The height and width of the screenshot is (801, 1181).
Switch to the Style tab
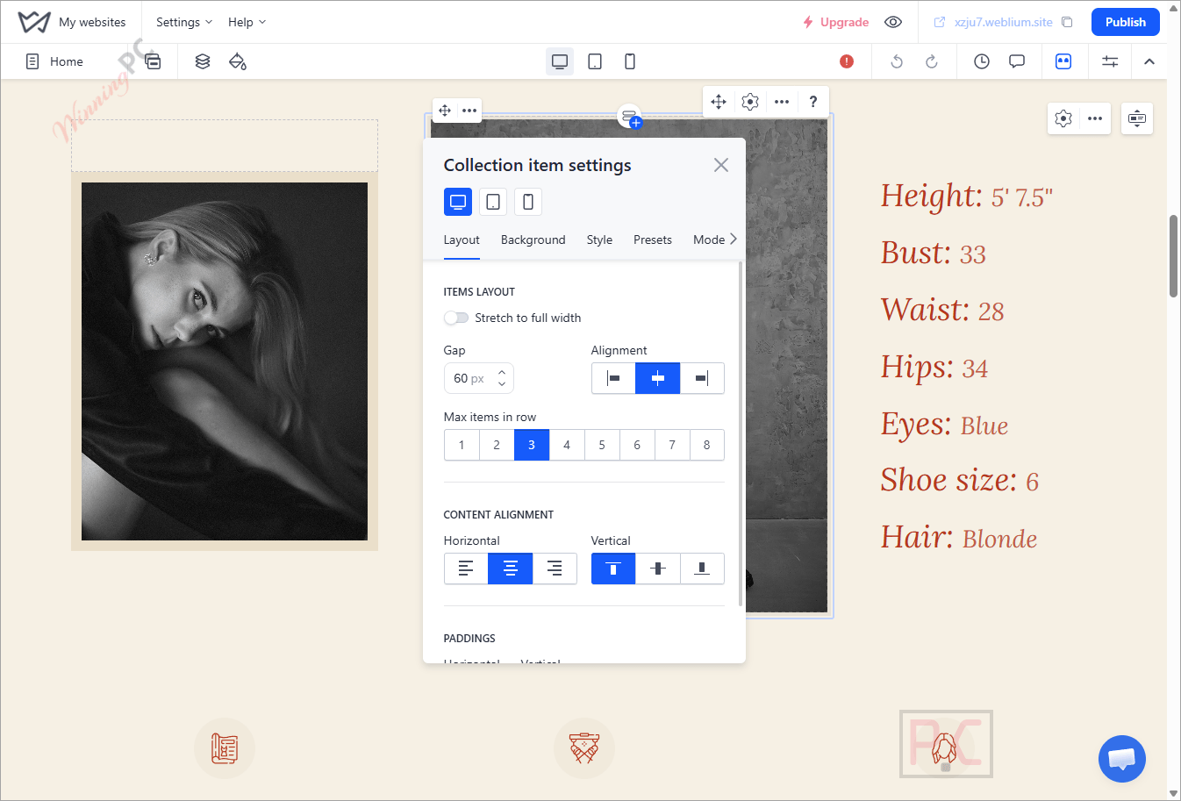600,240
